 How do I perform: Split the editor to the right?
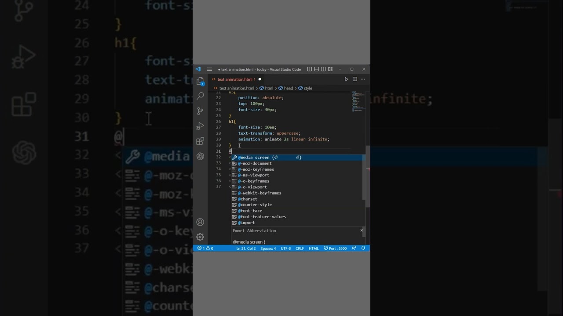(x=355, y=79)
